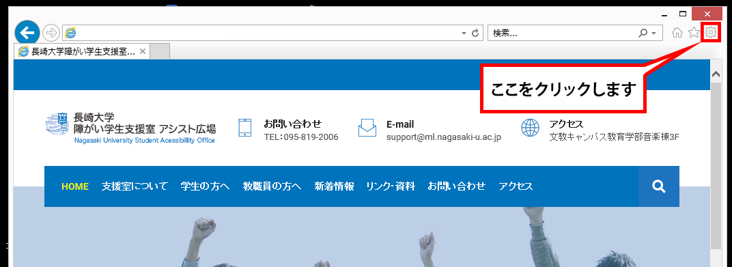Click the white site search magnifier button
Screen dimensions: 732x267
(x=659, y=186)
